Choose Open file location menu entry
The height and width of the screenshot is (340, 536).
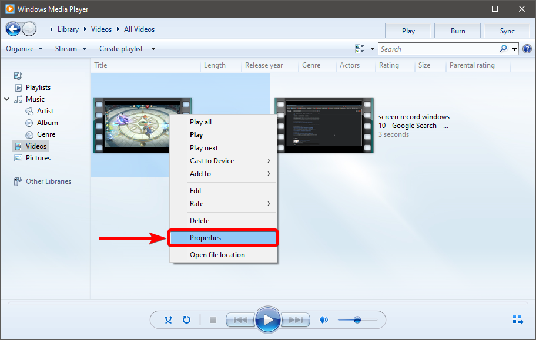coord(217,255)
